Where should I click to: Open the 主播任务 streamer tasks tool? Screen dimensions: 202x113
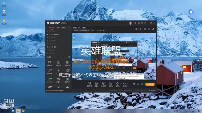point(67,64)
